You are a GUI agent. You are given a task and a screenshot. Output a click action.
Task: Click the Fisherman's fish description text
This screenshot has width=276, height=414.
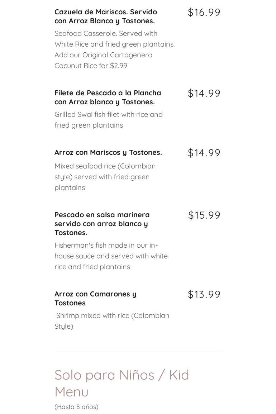pyautogui.click(x=111, y=256)
